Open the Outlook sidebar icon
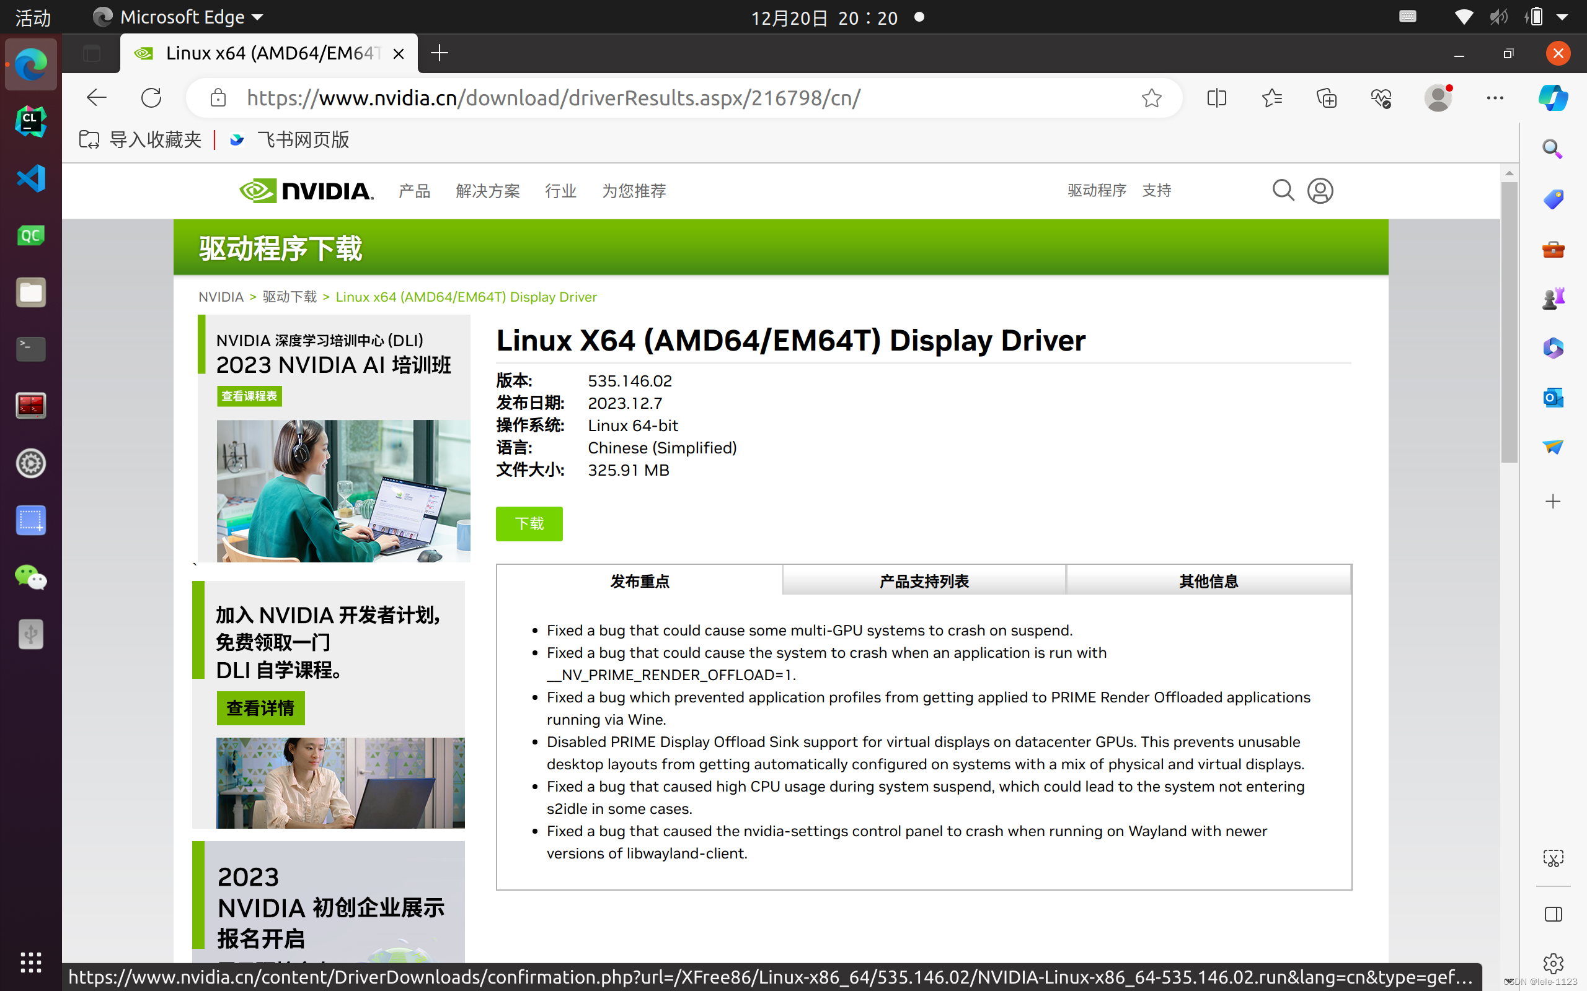 click(x=1552, y=398)
